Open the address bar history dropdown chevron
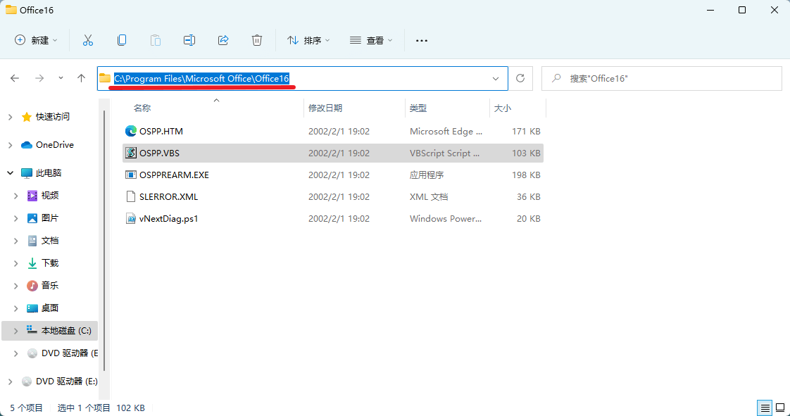The height and width of the screenshot is (416, 790). pyautogui.click(x=495, y=78)
